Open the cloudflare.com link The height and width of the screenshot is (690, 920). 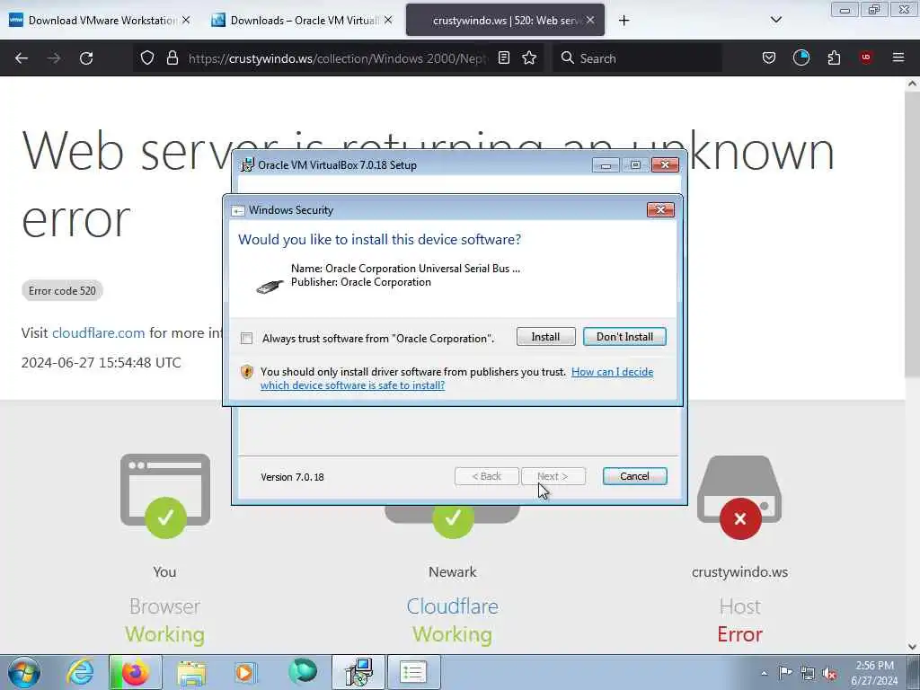(99, 332)
